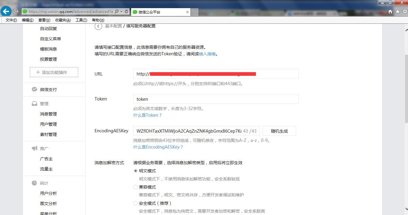Click the 消息加解密方式 label
The image size is (408, 215).
pos(109,163)
